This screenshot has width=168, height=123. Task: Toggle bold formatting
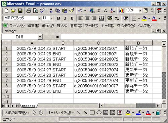[58, 18]
